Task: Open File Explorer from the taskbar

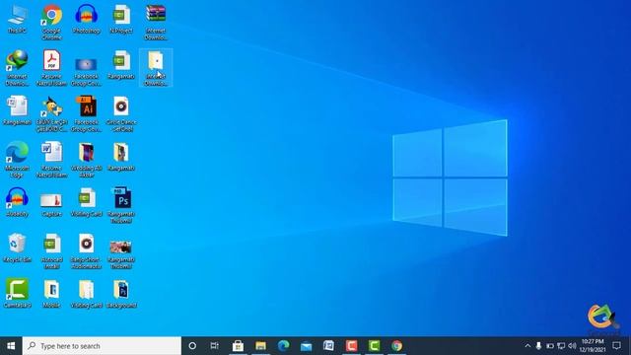Action: [x=260, y=346]
